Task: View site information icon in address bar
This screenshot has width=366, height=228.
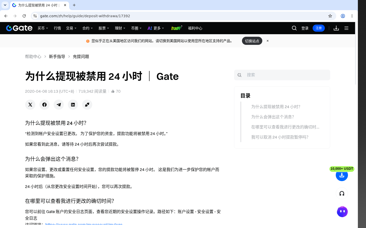Action: [x=35, y=16]
